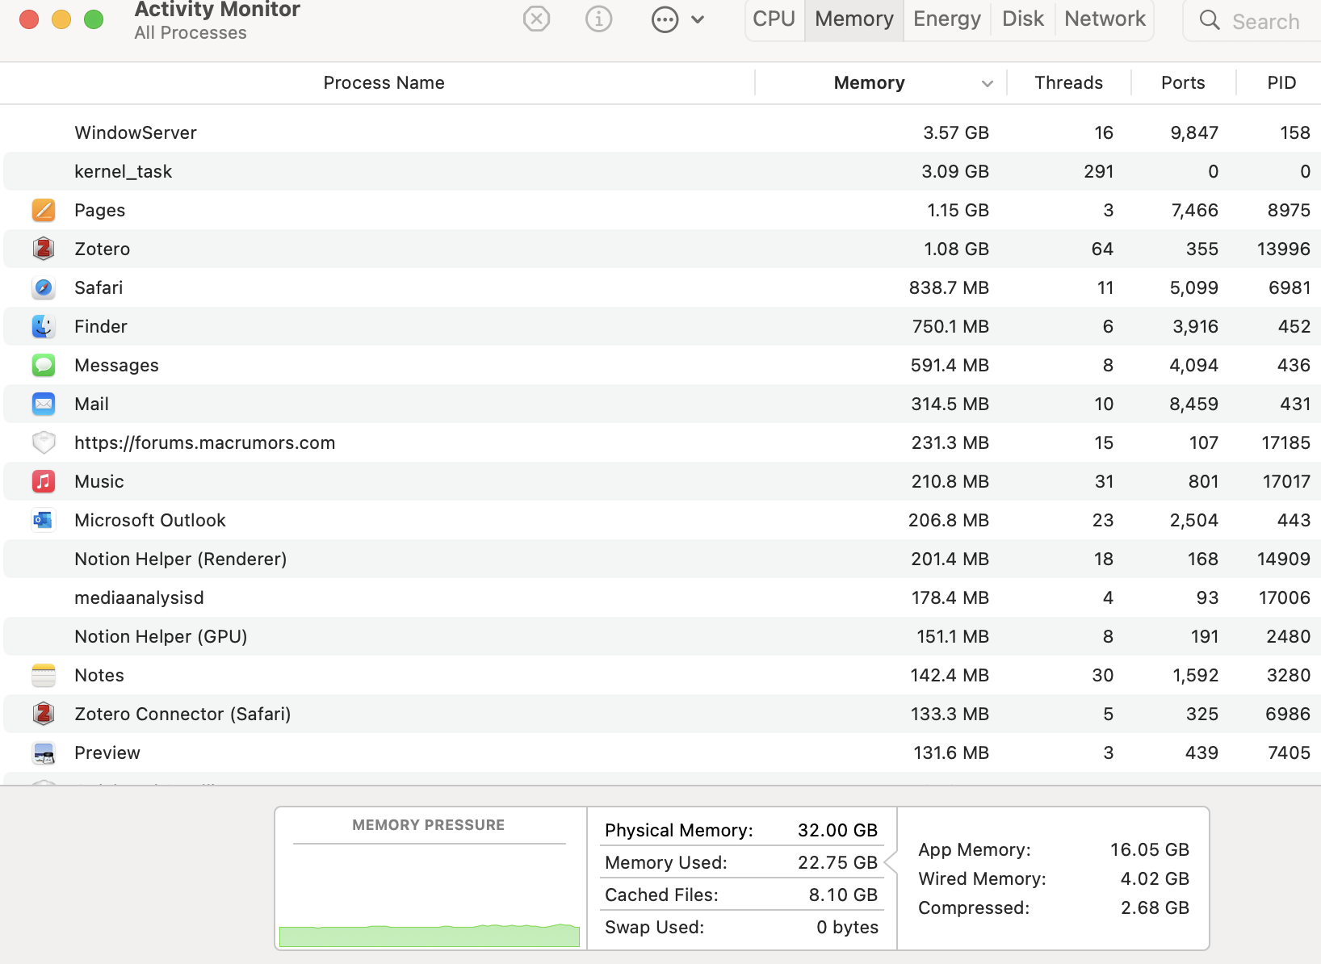Click the stop process X icon

(536, 19)
